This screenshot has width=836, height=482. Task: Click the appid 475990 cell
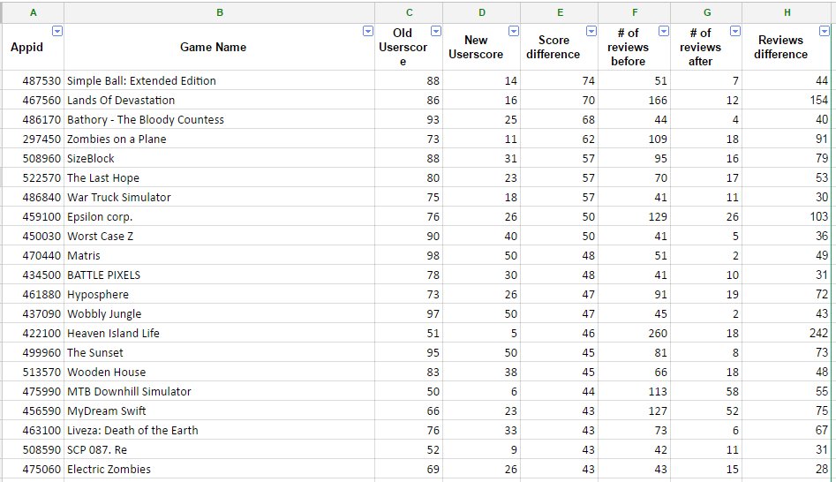tap(33, 391)
